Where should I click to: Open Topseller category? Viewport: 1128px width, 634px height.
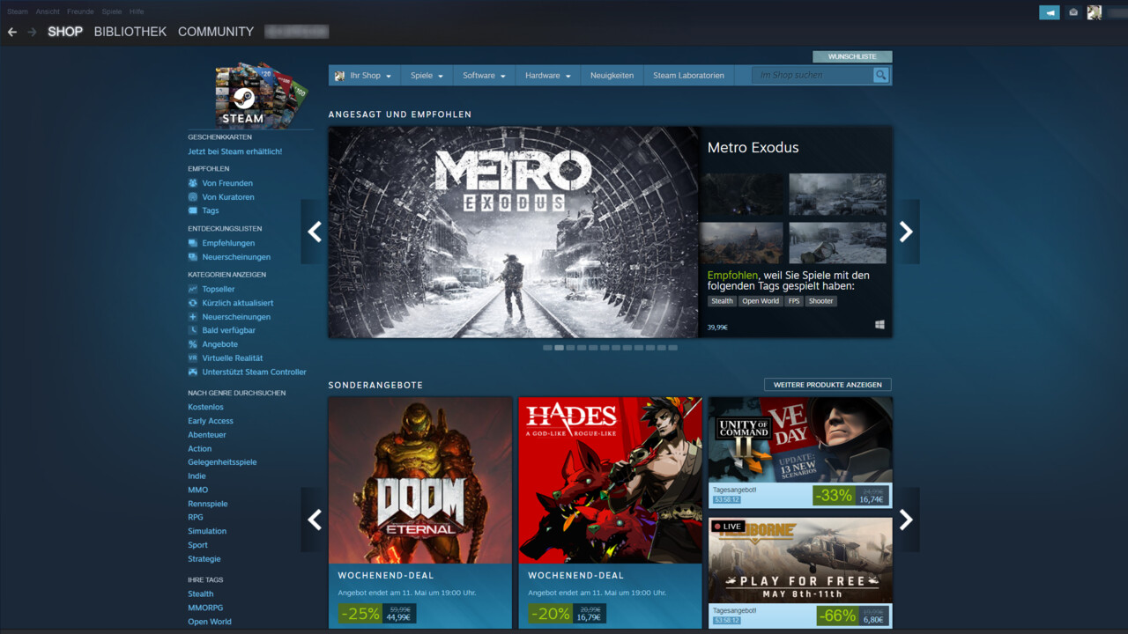219,289
